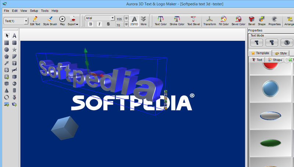Open the Shape toolbar button
294x167 pixels.
[x=262, y=21]
